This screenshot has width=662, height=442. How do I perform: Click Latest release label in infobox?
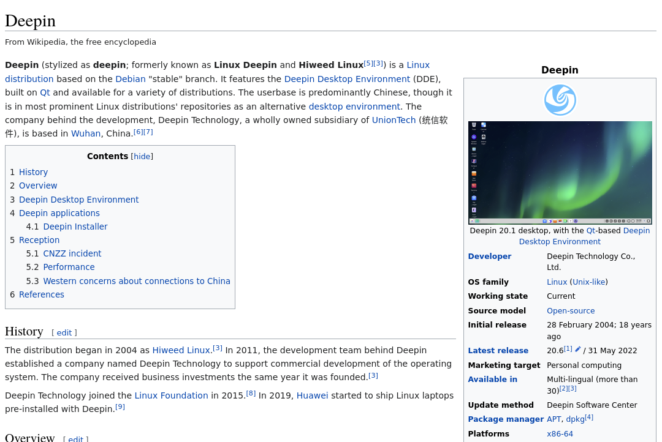click(498, 351)
